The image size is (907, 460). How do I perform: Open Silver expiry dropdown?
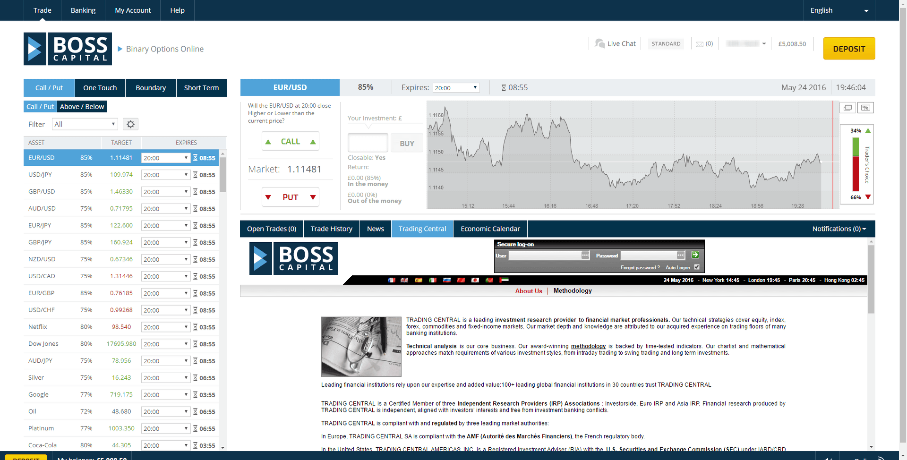coord(166,378)
